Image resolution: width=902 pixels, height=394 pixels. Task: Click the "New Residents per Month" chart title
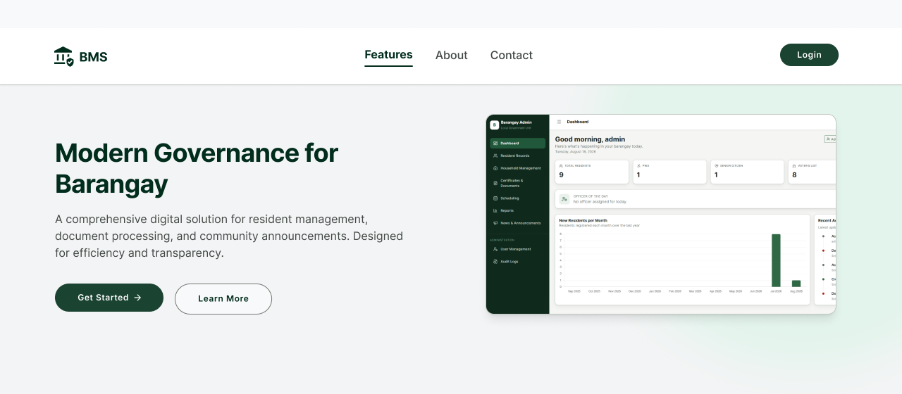583,220
